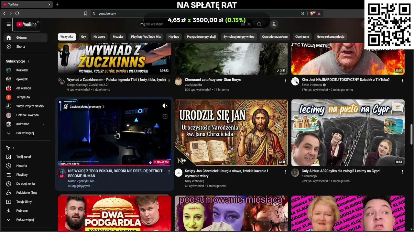
Task: Open the Natan Zgorzyk Live channel link
Action: pos(81,181)
